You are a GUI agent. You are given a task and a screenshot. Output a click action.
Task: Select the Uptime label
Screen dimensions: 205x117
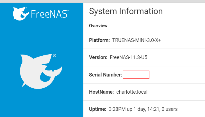(x=97, y=109)
